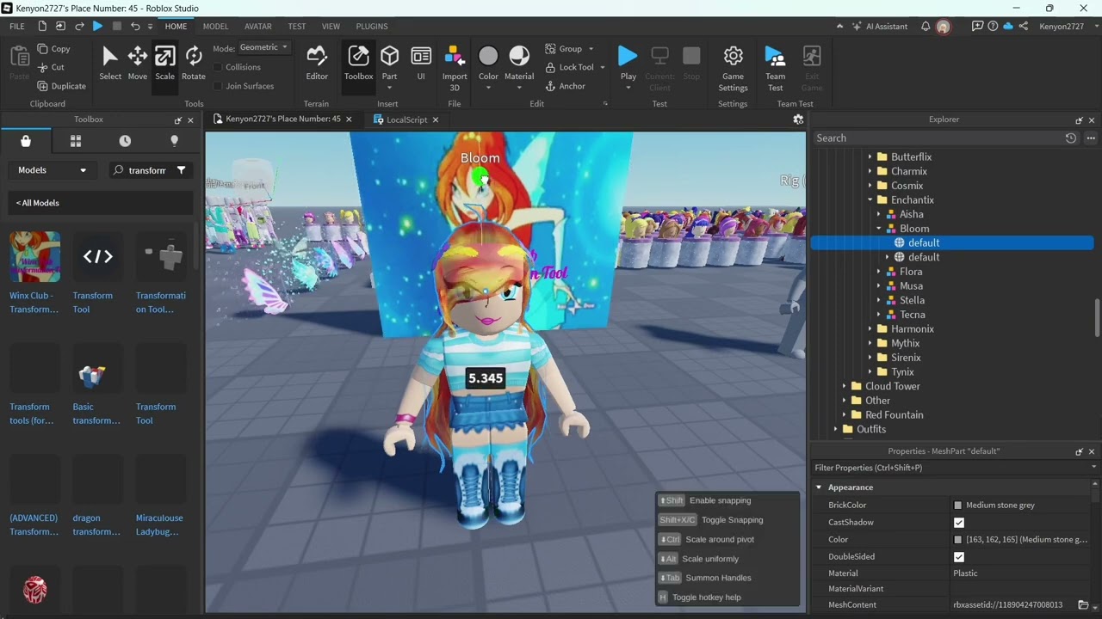Screen dimensions: 1102x619
Task: Select Flora folder in Explorer
Action: tap(911, 272)
